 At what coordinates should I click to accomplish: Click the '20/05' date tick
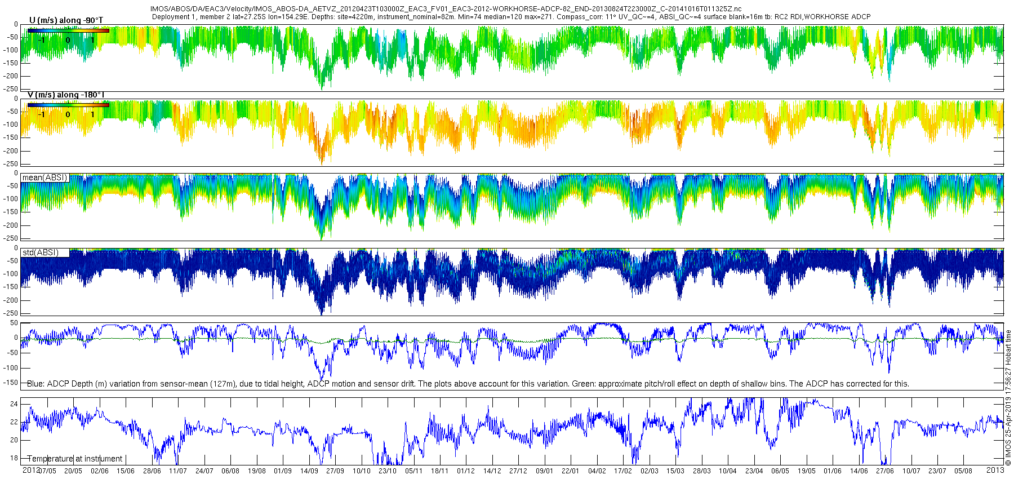pos(73,471)
